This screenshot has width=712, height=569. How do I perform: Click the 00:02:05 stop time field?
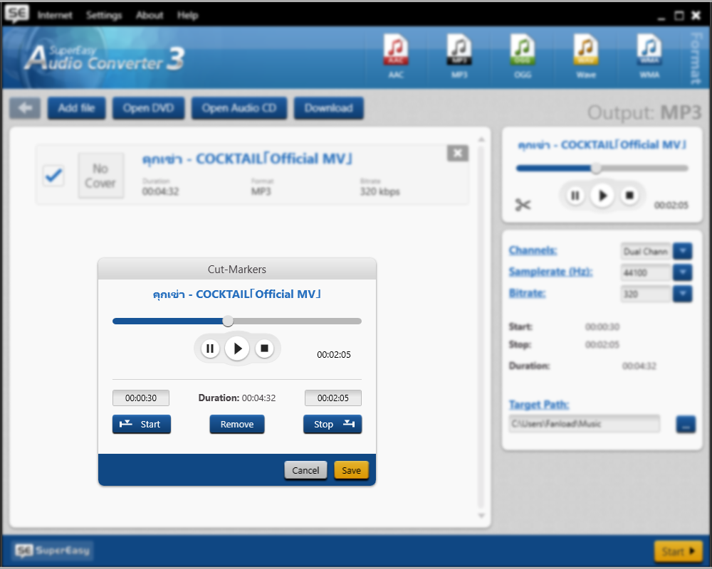[x=333, y=398]
